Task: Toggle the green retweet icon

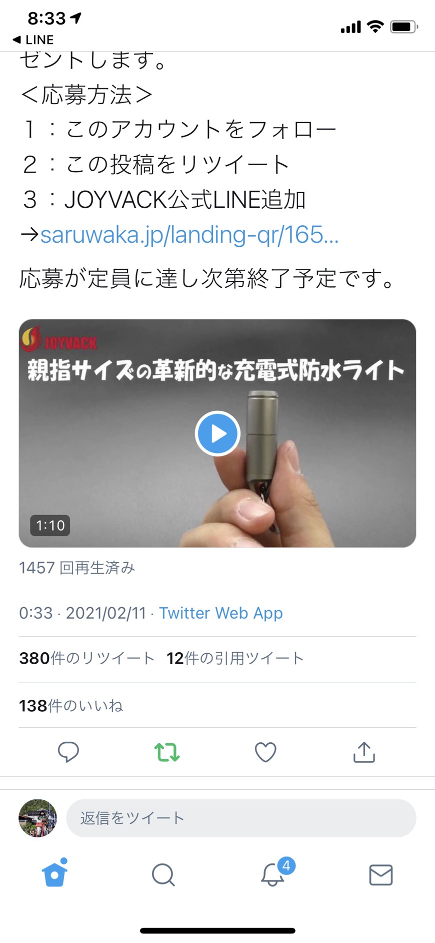Action: 167,752
